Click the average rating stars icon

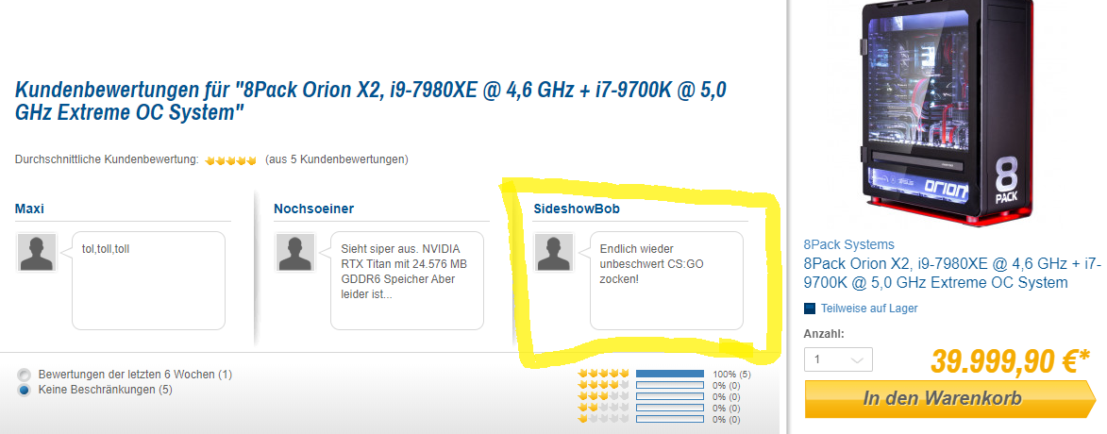coord(230,160)
